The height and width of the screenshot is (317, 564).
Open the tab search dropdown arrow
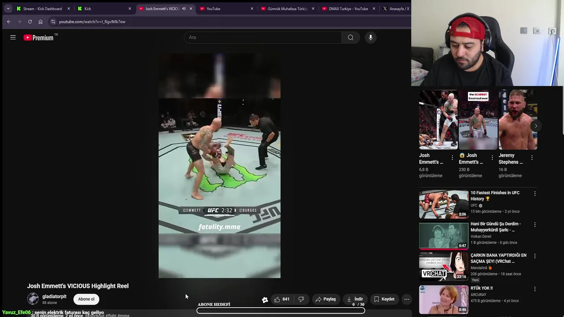[x=8, y=8]
